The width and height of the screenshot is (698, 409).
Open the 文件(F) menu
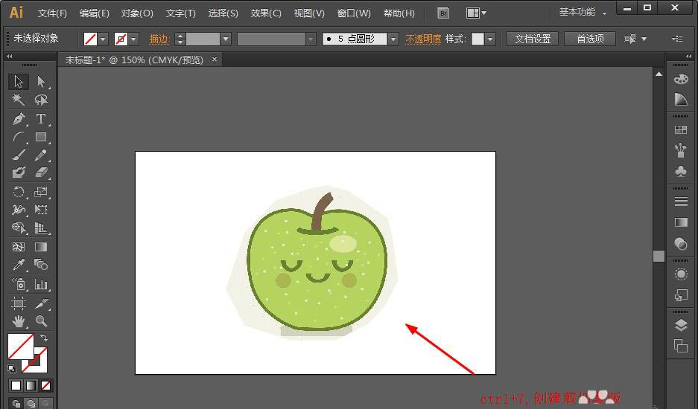pyautogui.click(x=52, y=13)
